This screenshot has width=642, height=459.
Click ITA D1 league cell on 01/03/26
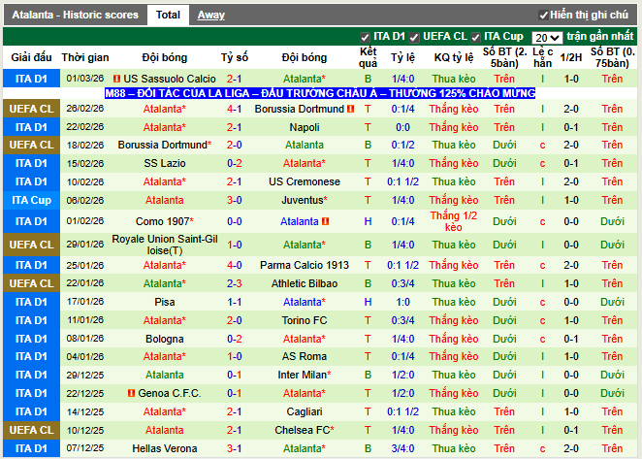coord(32,79)
